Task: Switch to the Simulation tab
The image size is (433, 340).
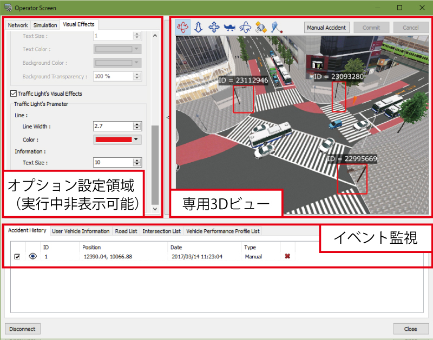Action: point(45,25)
